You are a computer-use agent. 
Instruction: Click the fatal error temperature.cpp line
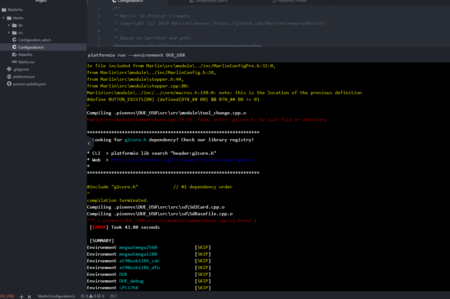click(x=207, y=120)
